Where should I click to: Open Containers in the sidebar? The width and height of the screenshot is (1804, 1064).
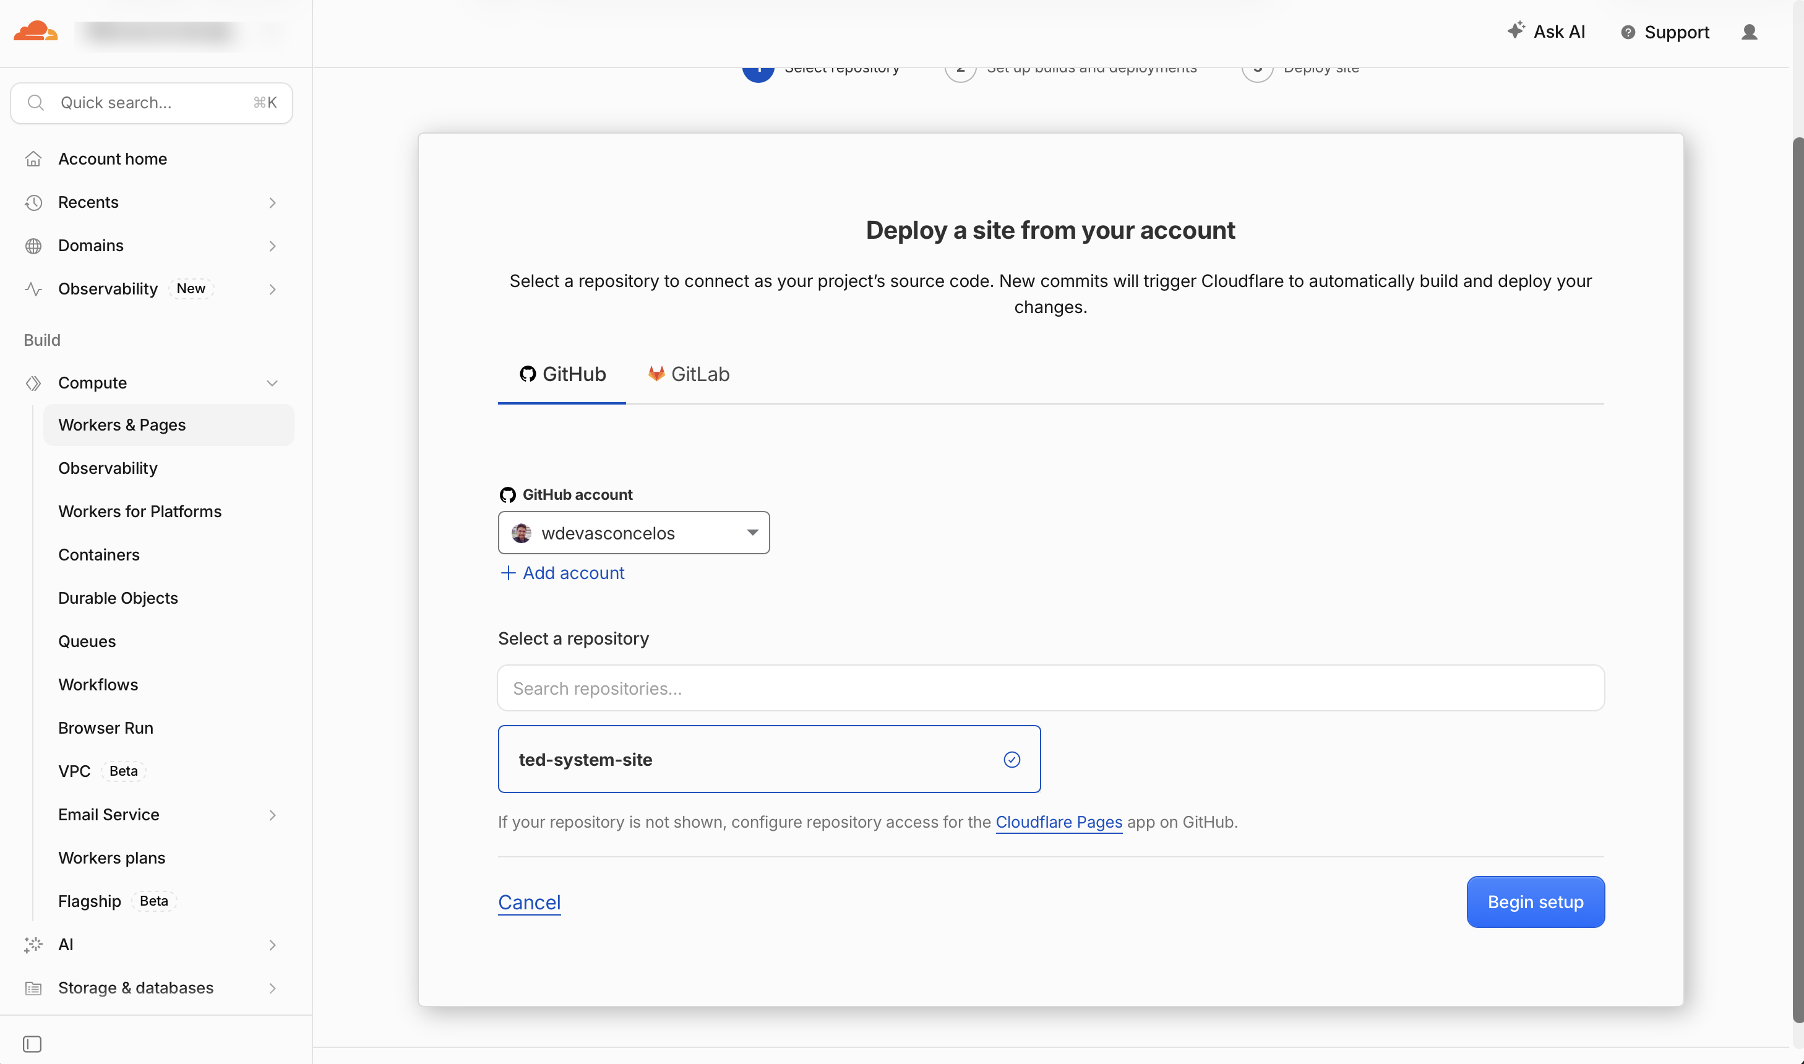(x=99, y=555)
